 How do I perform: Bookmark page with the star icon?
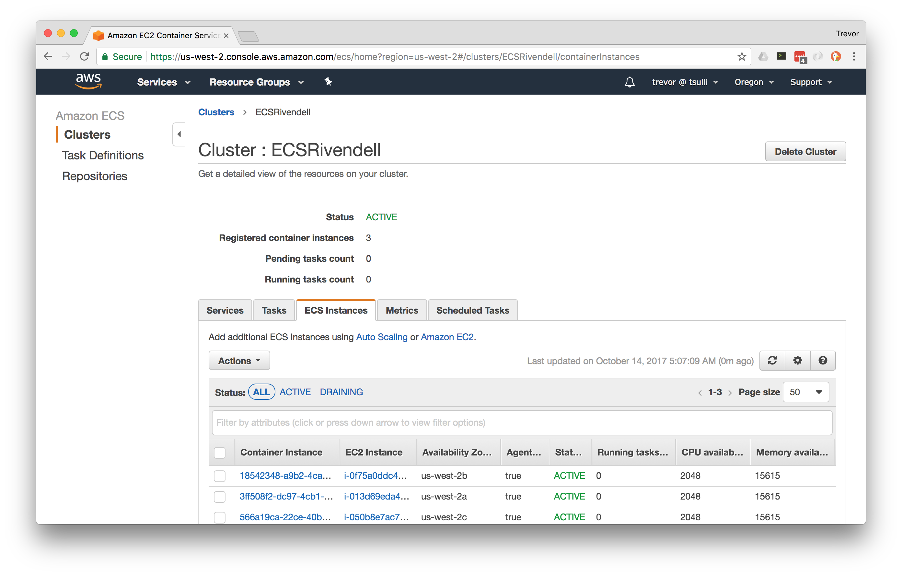pos(742,57)
